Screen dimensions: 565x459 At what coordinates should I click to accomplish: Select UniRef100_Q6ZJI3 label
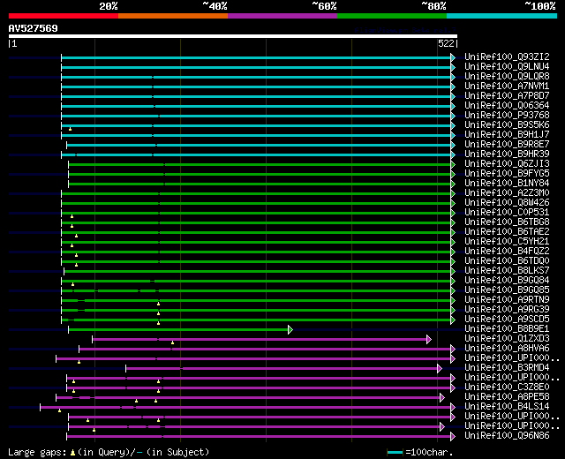tap(507, 164)
